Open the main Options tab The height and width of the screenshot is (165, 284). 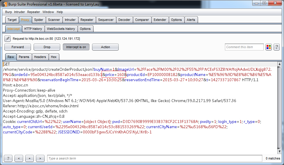click(x=176, y=20)
